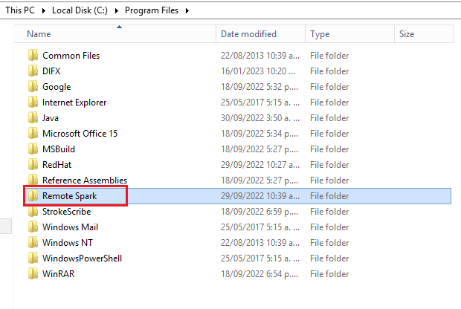Image resolution: width=461 pixels, height=309 pixels.
Task: Go to This PC in breadcrumb
Action: [20, 10]
